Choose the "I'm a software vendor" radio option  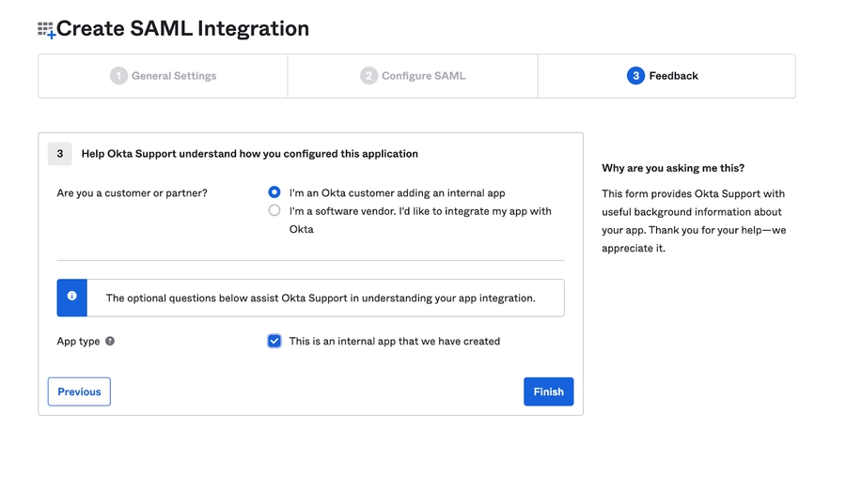tap(274, 211)
